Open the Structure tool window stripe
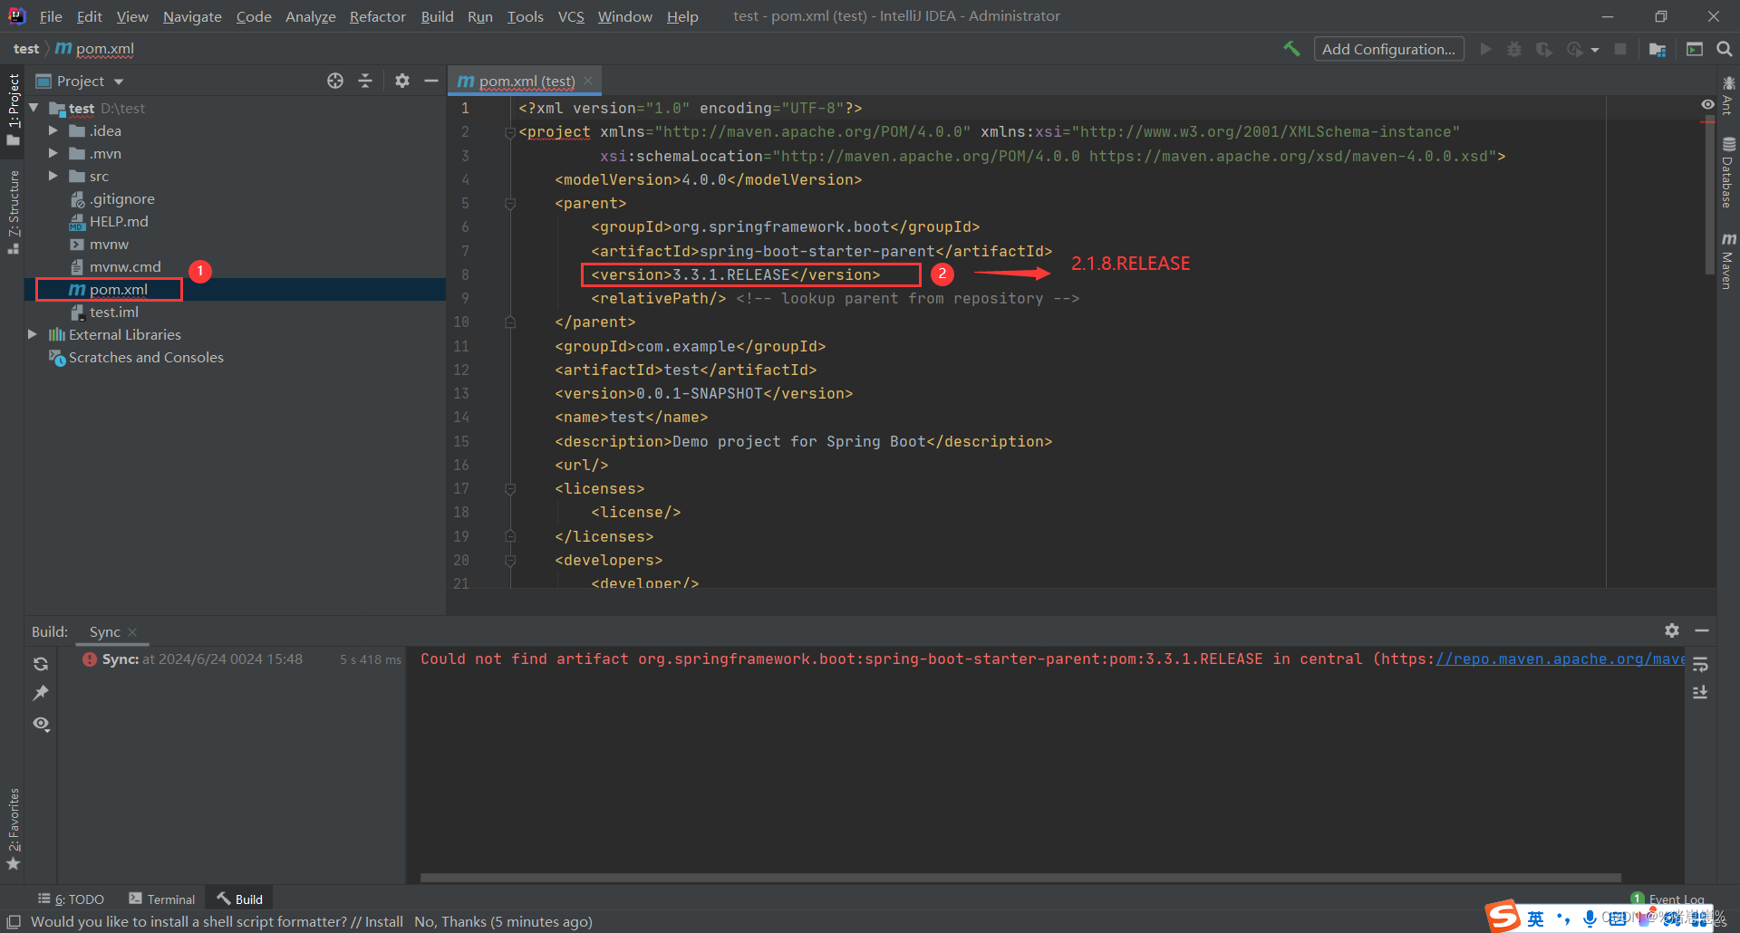Viewport: 1740px width, 933px height. (x=13, y=213)
